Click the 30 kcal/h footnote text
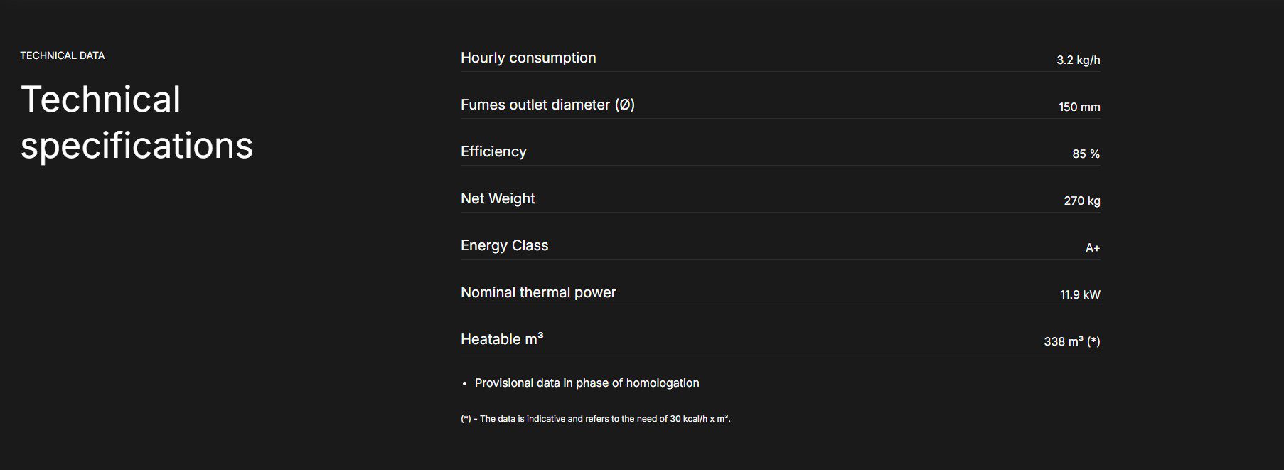1284x470 pixels. (595, 419)
